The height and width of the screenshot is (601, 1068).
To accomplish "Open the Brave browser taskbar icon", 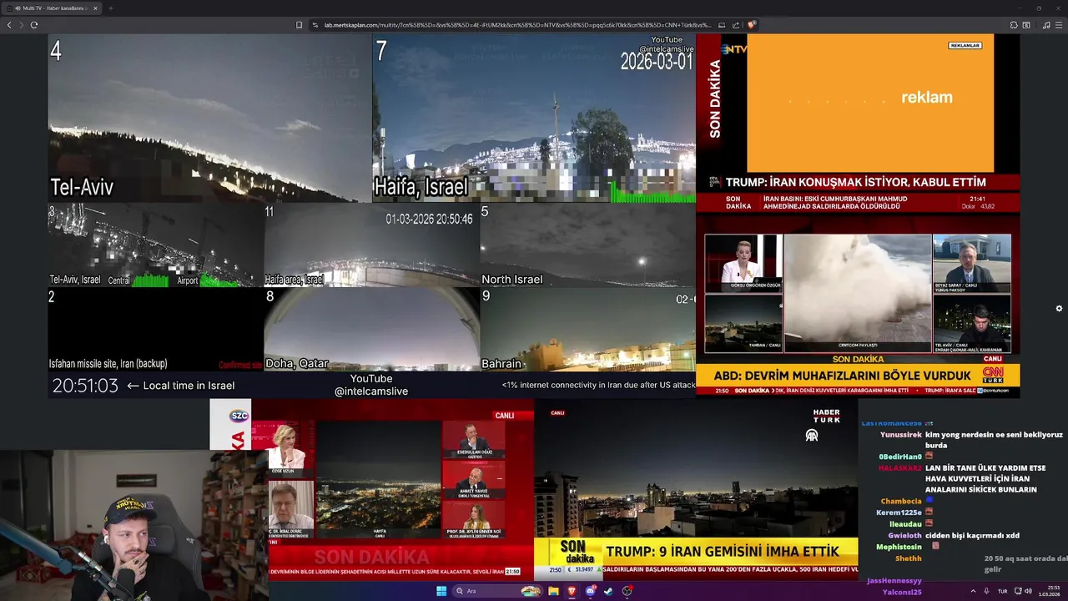I will pos(572,591).
